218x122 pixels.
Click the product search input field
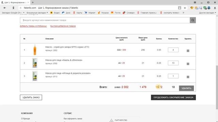pos(105,20)
